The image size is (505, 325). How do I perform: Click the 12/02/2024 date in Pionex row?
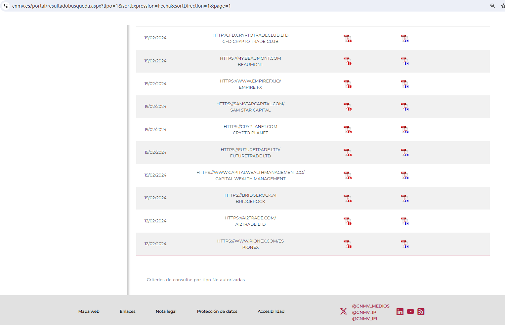point(155,244)
